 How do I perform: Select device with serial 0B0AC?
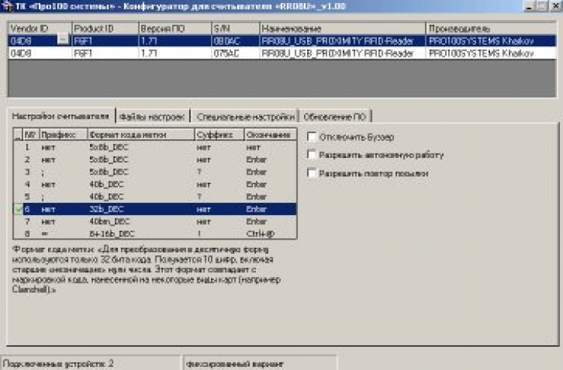pos(281,41)
